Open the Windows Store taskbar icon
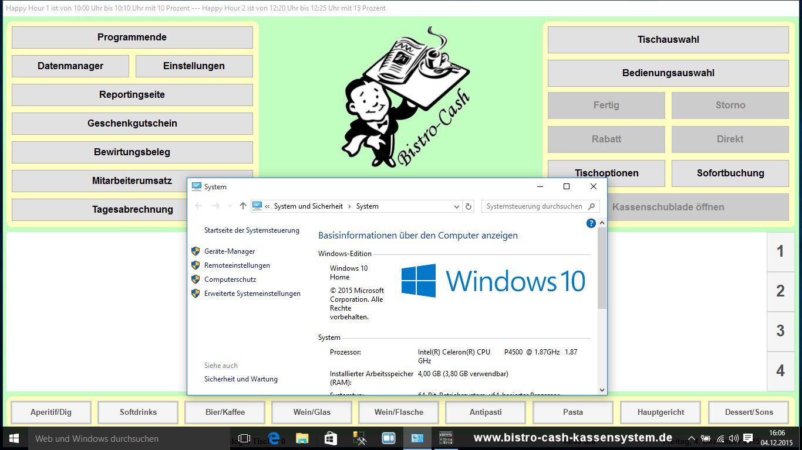This screenshot has width=802, height=450. pyautogui.click(x=331, y=438)
